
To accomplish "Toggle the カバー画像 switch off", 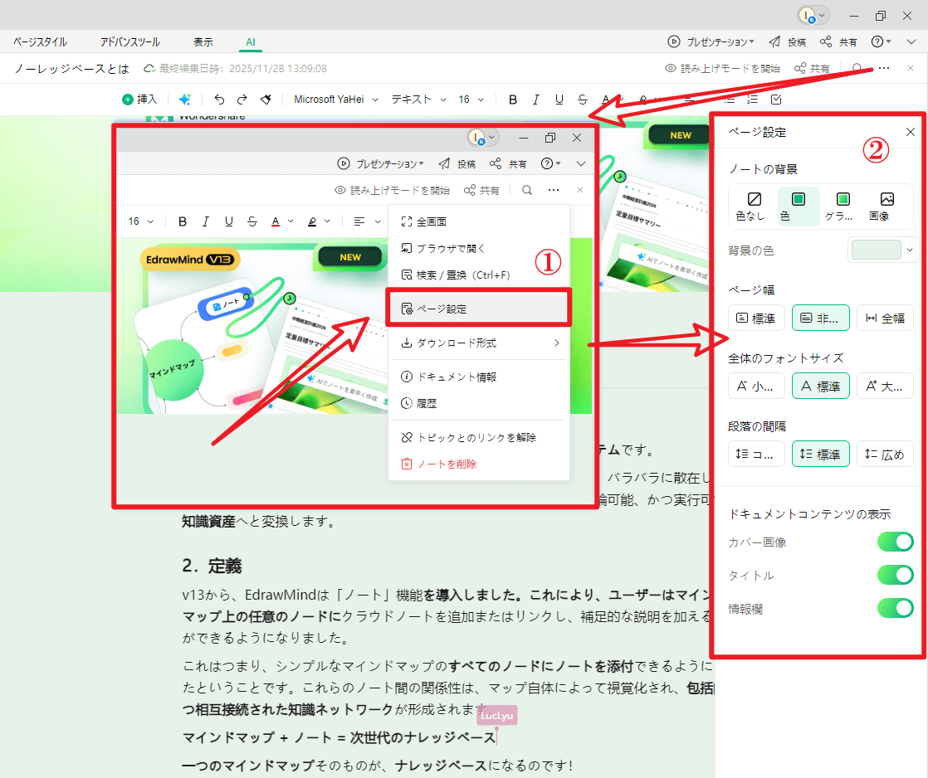I will click(x=895, y=542).
